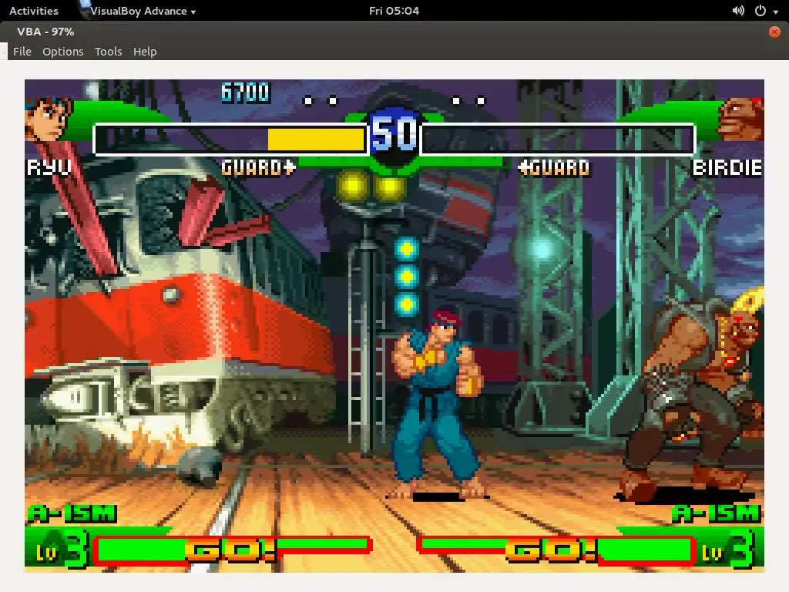Click the clock showing Fri 05:04
This screenshot has height=592, width=789.
(x=394, y=11)
